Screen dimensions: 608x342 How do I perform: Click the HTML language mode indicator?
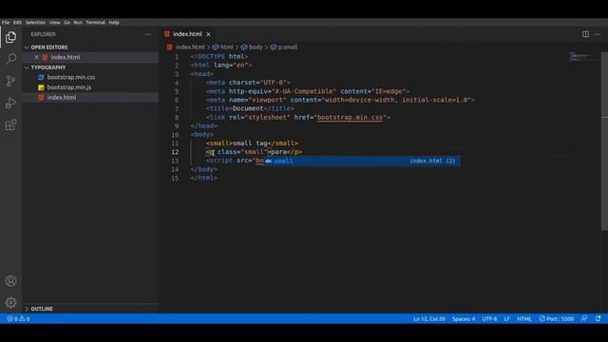click(x=524, y=319)
